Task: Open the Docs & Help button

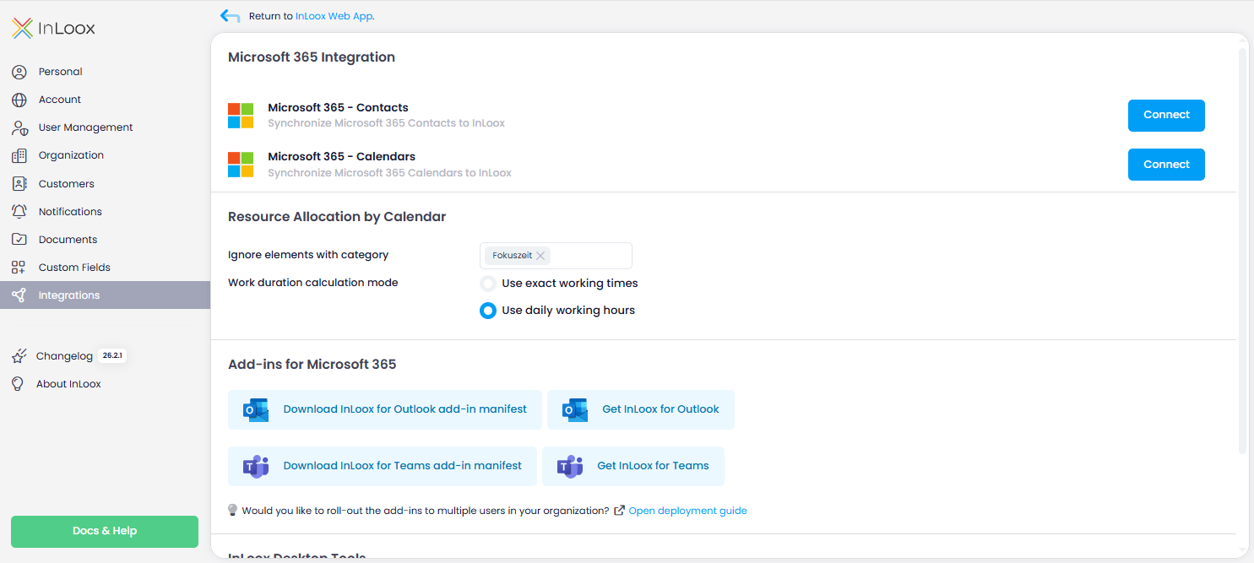Action: point(105,532)
